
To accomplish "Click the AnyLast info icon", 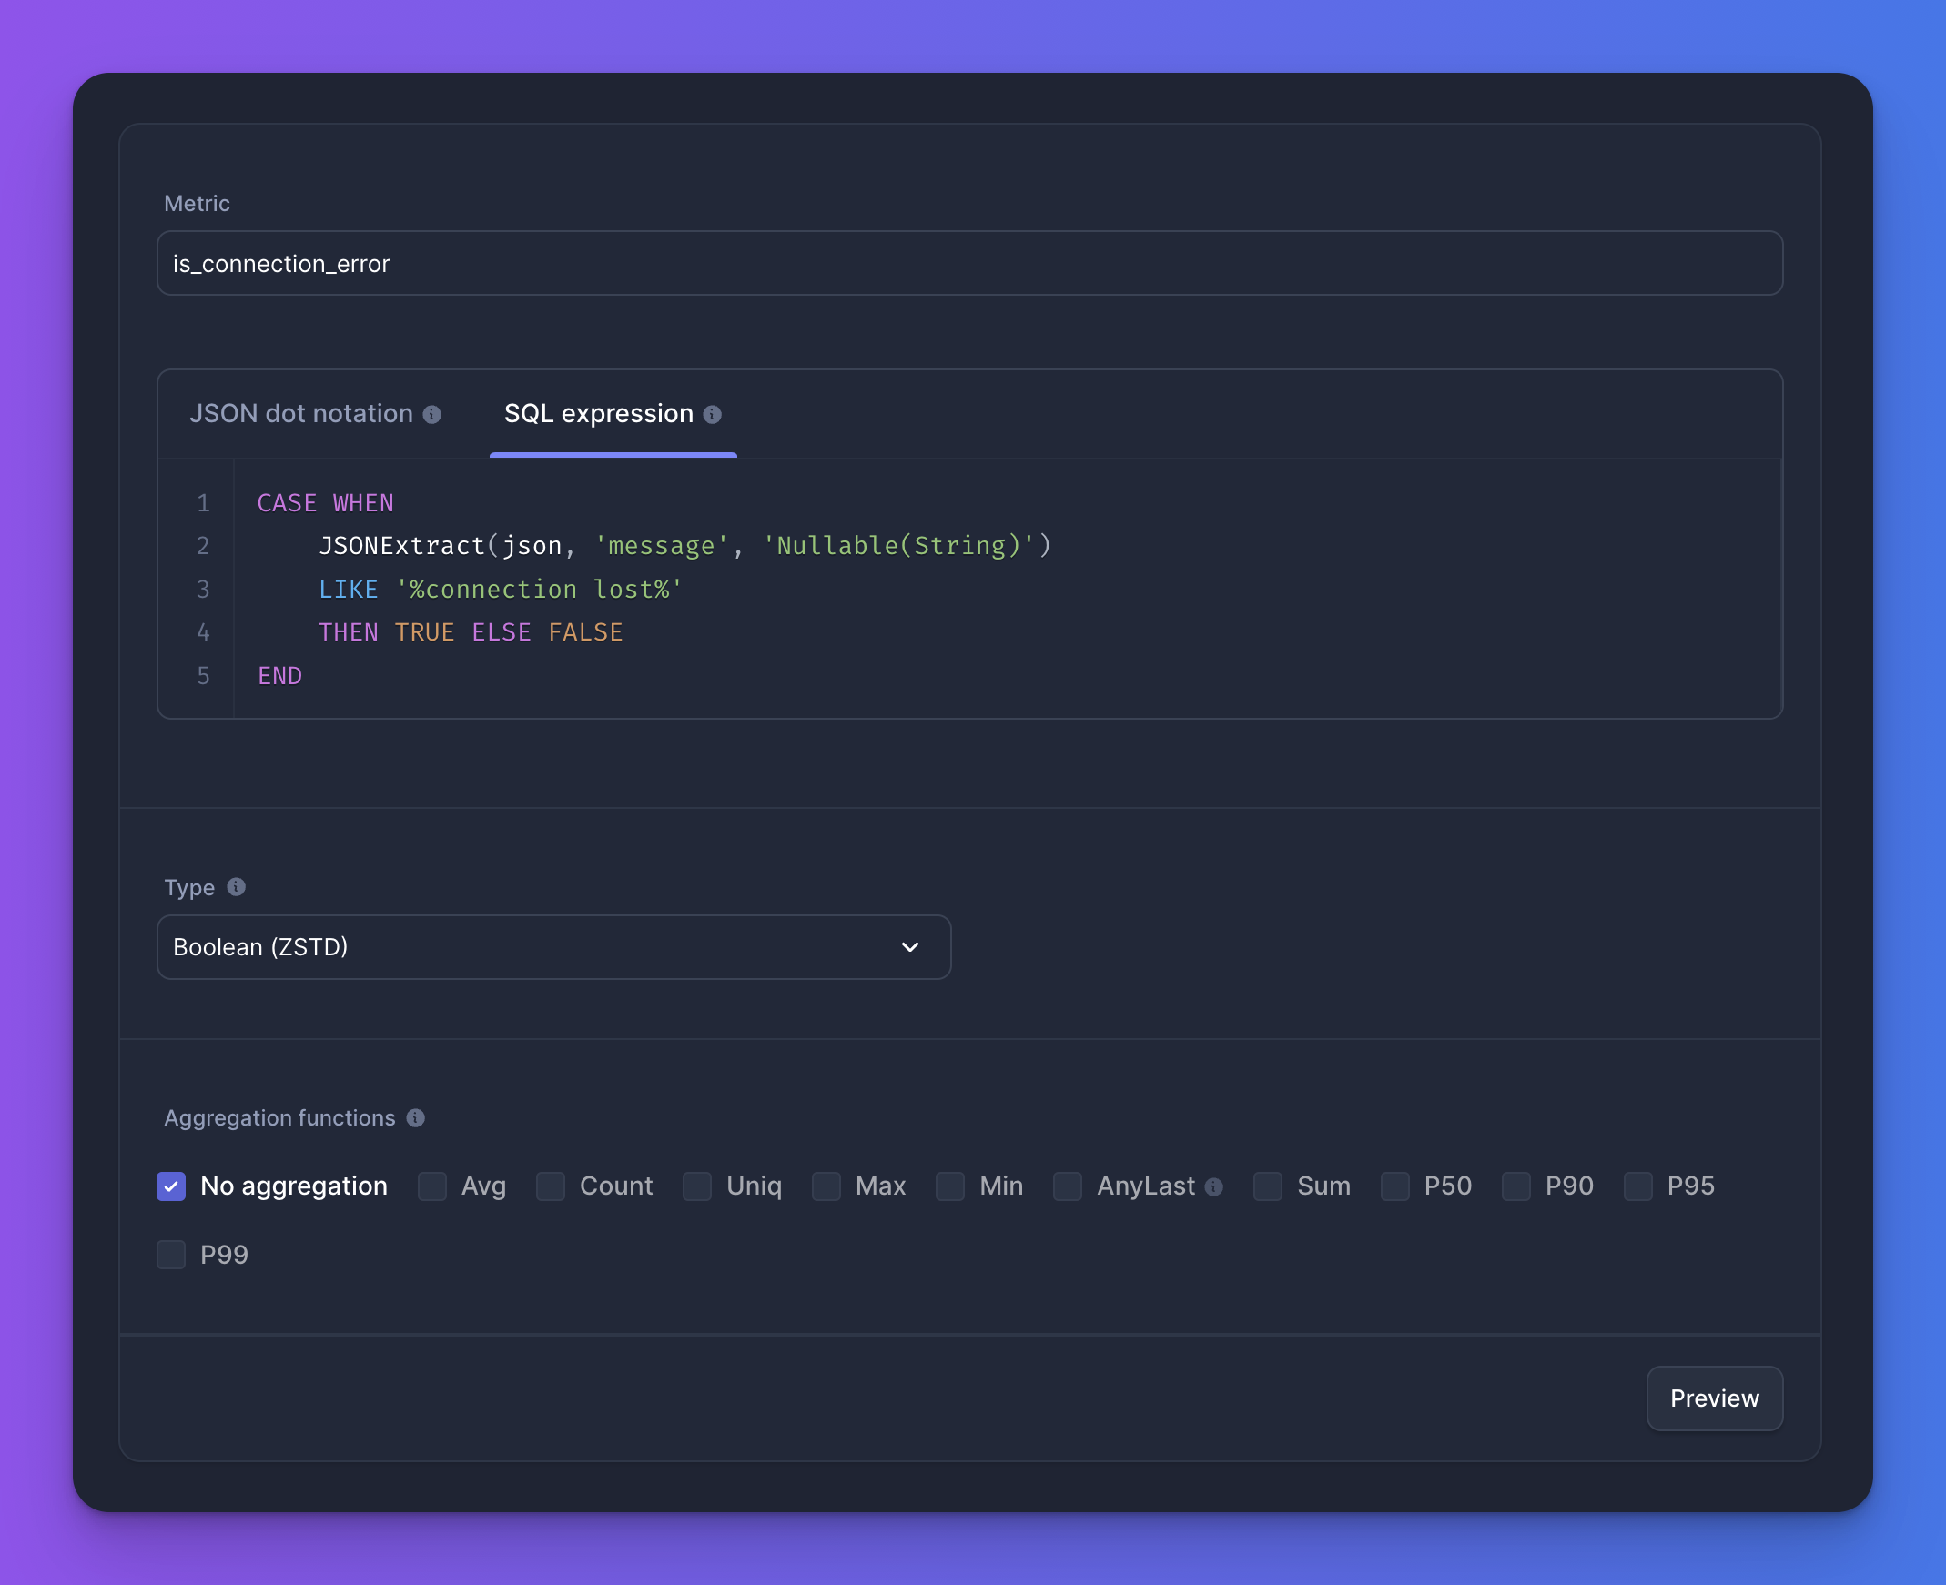I will [1213, 1186].
